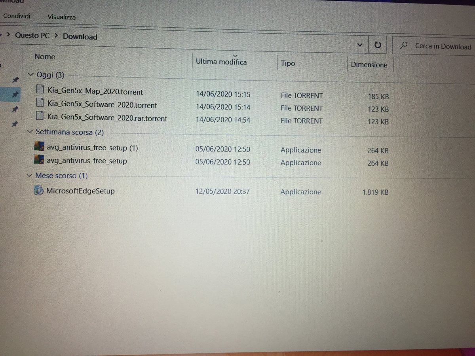Click the 1.819 KB size cell

pos(375,192)
